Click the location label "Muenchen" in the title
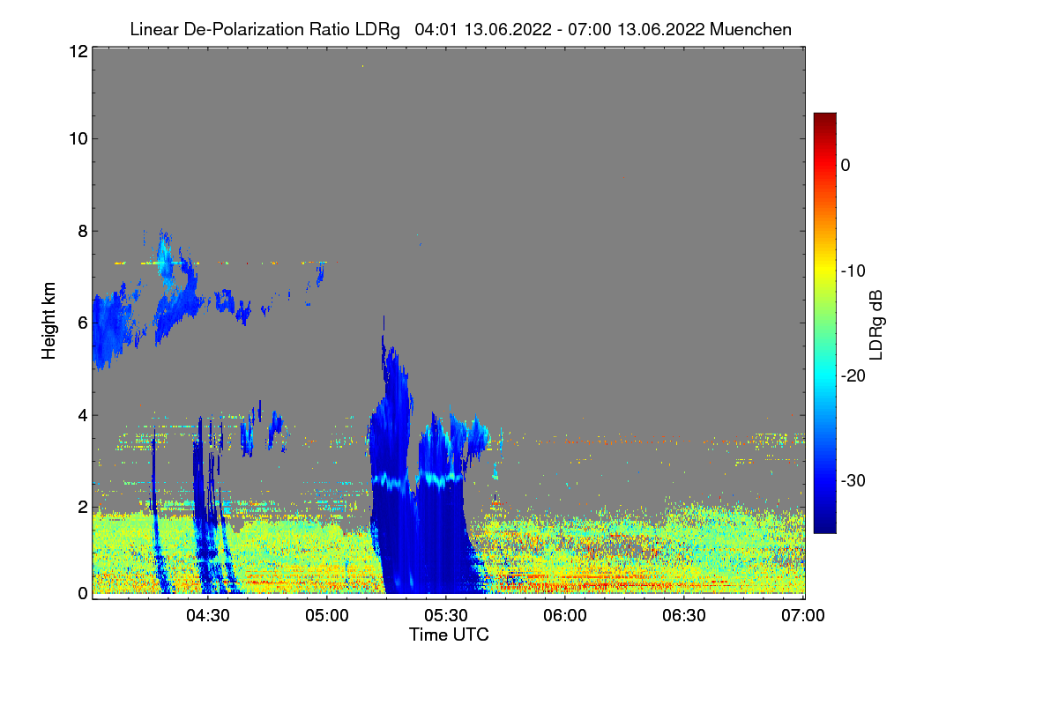Image resolution: width=1058 pixels, height=705 pixels. coord(750,29)
